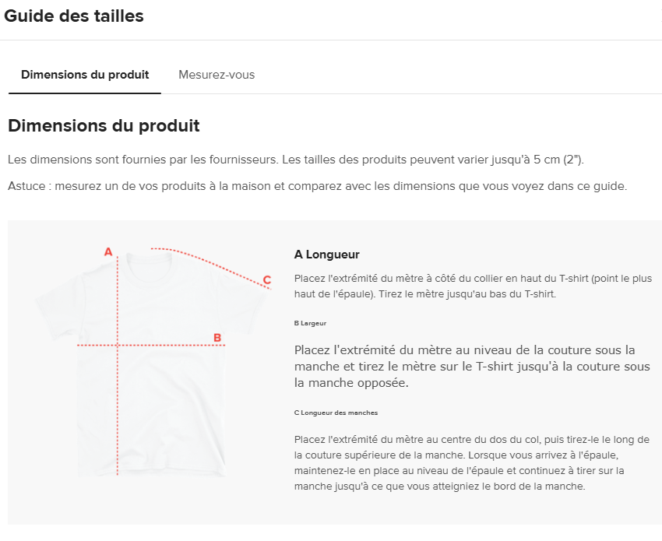Click the curved red dotted sleeve line
This screenshot has height=541, width=662.
pyautogui.click(x=210, y=258)
